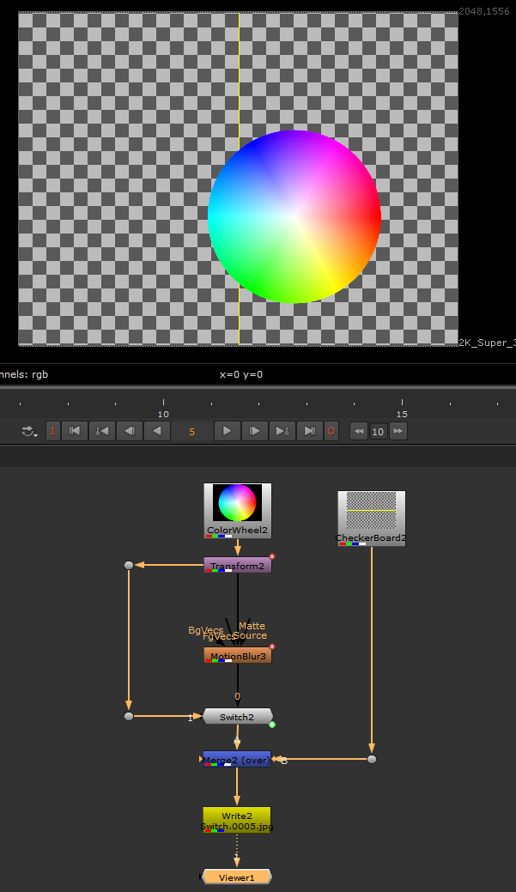Toggle the out point 'O' button

coord(331,431)
